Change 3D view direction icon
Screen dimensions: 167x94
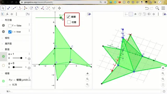click(x=149, y=14)
